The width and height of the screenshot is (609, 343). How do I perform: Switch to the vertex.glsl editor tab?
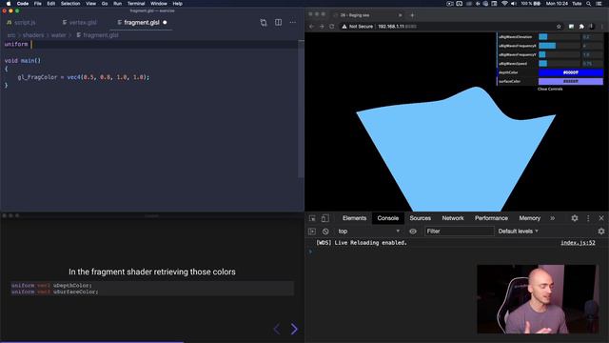(79, 23)
